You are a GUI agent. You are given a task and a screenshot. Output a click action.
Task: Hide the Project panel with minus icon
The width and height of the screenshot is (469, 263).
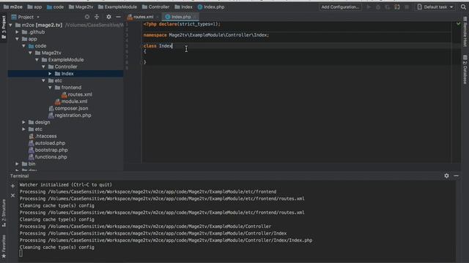click(x=118, y=17)
